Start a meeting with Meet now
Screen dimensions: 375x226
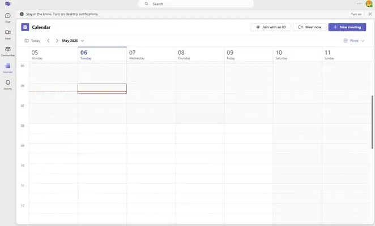coord(309,27)
